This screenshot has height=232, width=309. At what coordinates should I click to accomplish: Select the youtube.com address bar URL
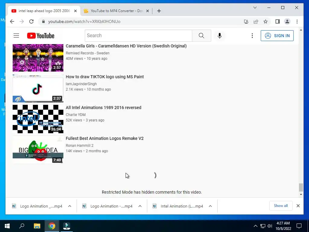84,21
